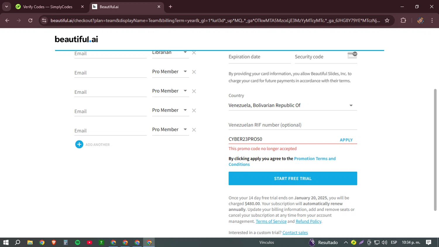
Task: Click the Email field in the Librarian row
Action: tap(110, 54)
